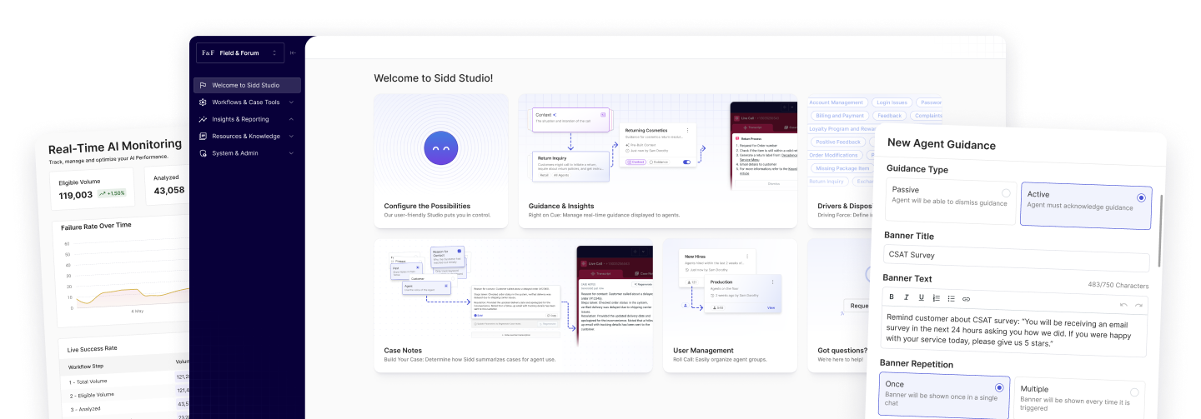Viewport: 1201px width, 419px height.
Task: Click the Analyzed 43,058 stat
Action: [x=167, y=186]
